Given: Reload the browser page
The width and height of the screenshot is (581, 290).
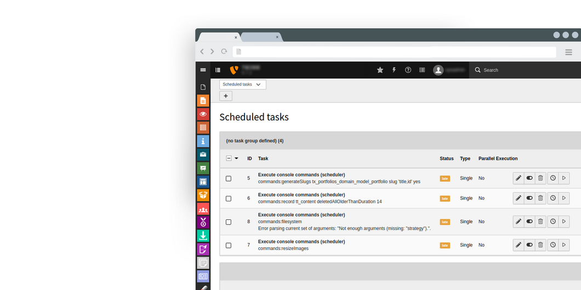Looking at the screenshot, I should click(x=224, y=51).
